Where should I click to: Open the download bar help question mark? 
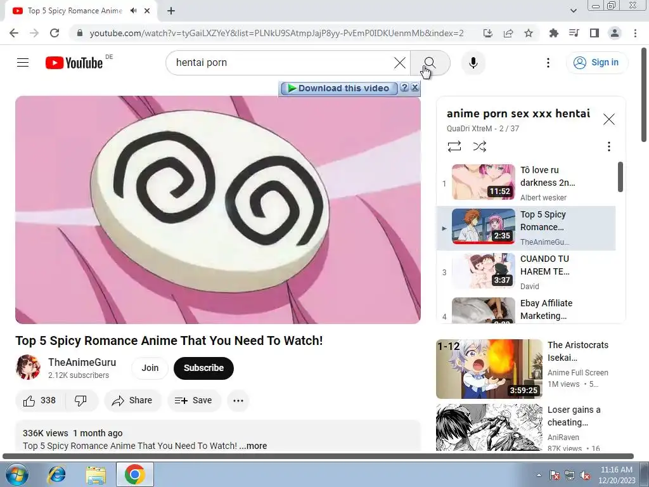(404, 88)
